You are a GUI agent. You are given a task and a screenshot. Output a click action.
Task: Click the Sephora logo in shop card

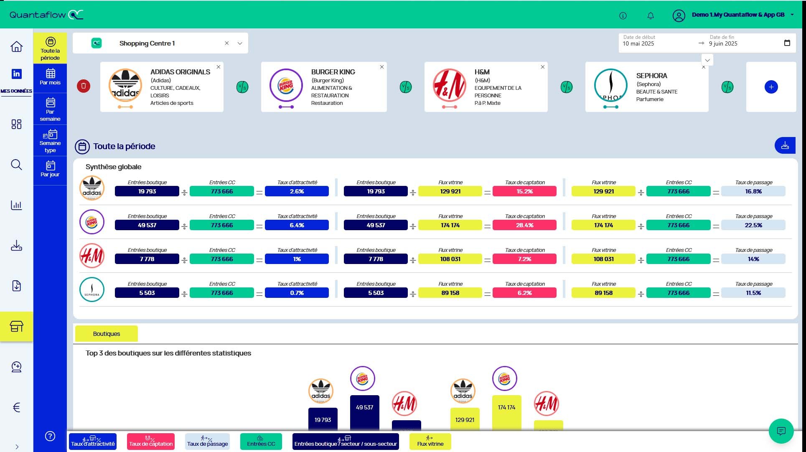tap(610, 85)
